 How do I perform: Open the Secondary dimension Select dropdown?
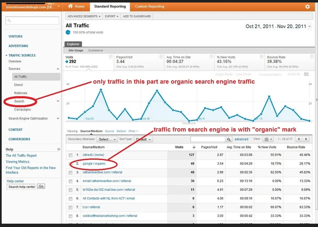tap(107, 139)
